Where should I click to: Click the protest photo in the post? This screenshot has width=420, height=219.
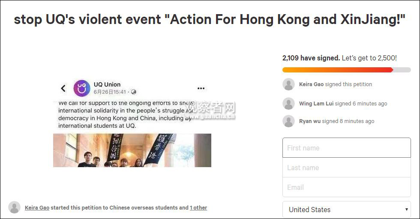point(132,150)
